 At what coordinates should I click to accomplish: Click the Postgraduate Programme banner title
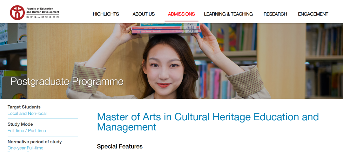67,81
